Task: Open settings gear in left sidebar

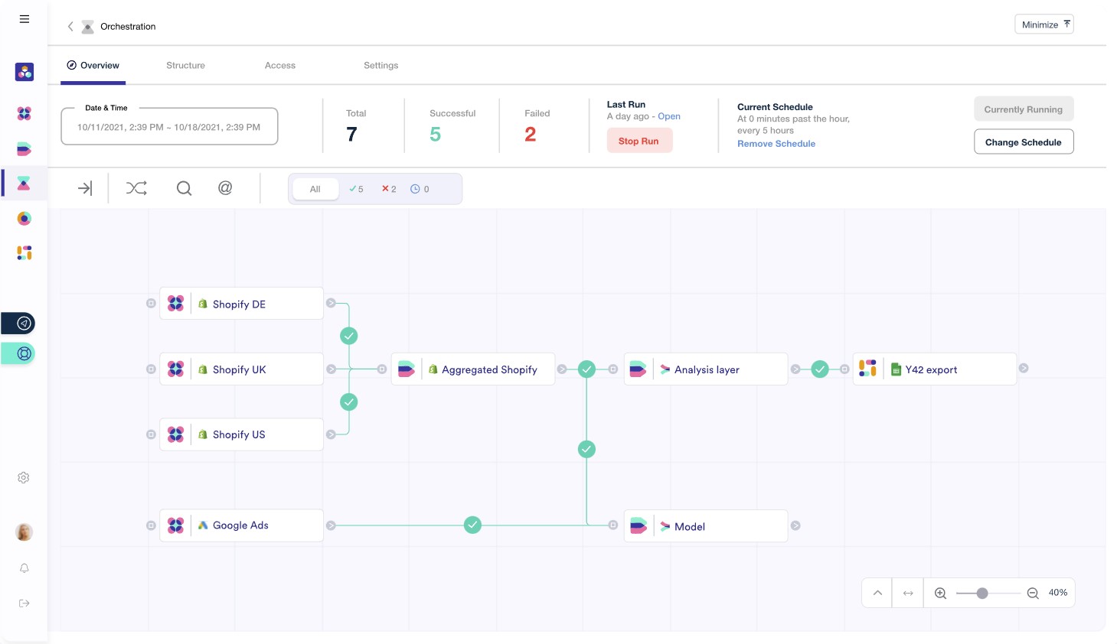Action: click(x=24, y=478)
